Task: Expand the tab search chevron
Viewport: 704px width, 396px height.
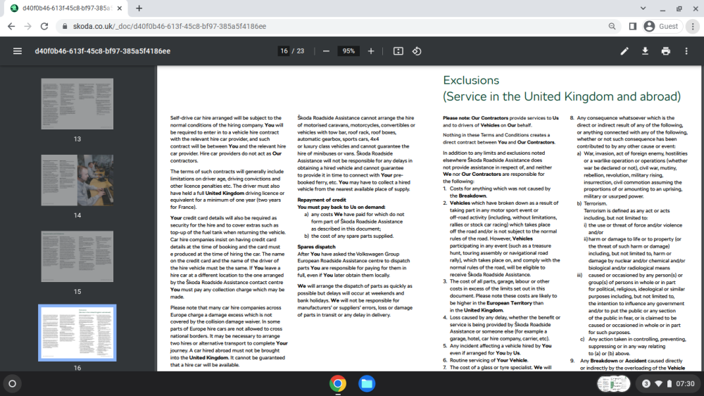Action: click(643, 8)
